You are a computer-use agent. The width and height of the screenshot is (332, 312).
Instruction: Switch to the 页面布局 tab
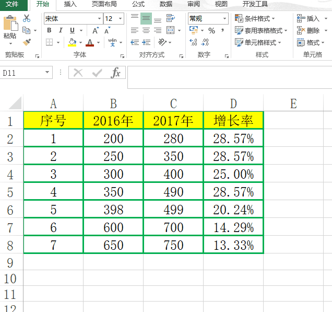click(104, 4)
